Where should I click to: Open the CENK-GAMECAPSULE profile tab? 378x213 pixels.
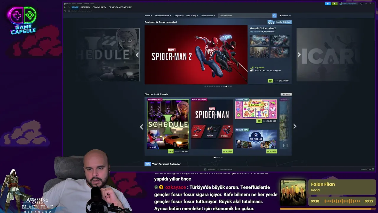(x=120, y=7)
